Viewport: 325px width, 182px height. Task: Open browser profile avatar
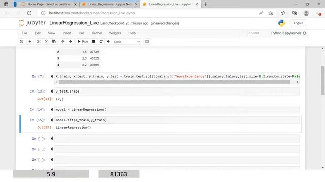coord(306,13)
